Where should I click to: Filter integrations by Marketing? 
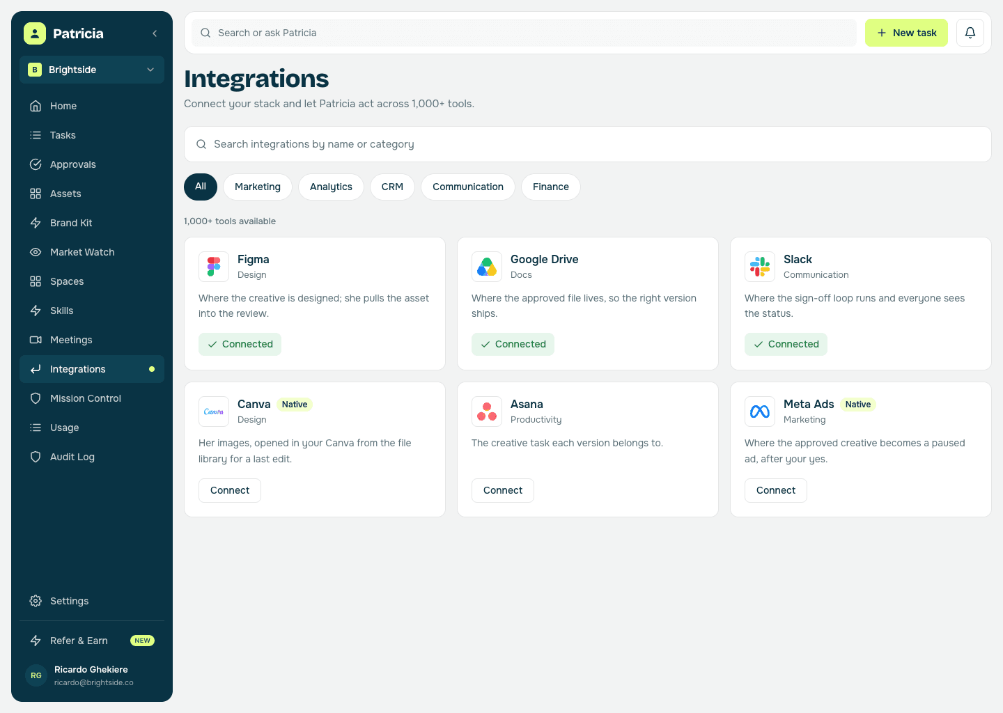[258, 187]
